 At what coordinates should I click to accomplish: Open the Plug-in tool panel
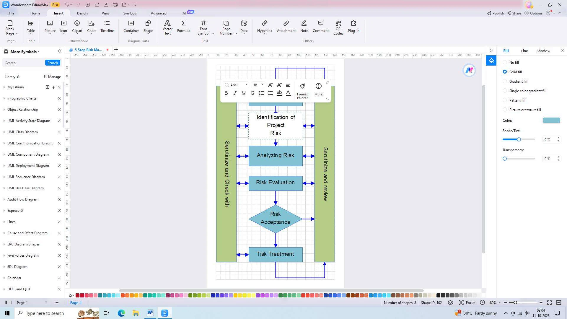pyautogui.click(x=353, y=26)
